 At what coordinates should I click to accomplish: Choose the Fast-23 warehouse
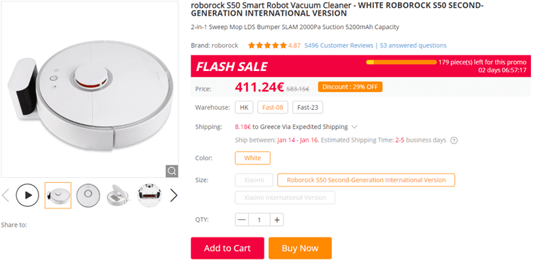[x=308, y=108]
